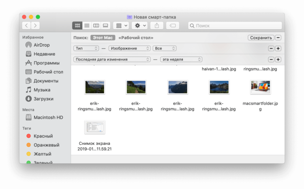Open Музыка in the sidebar

click(x=38, y=90)
